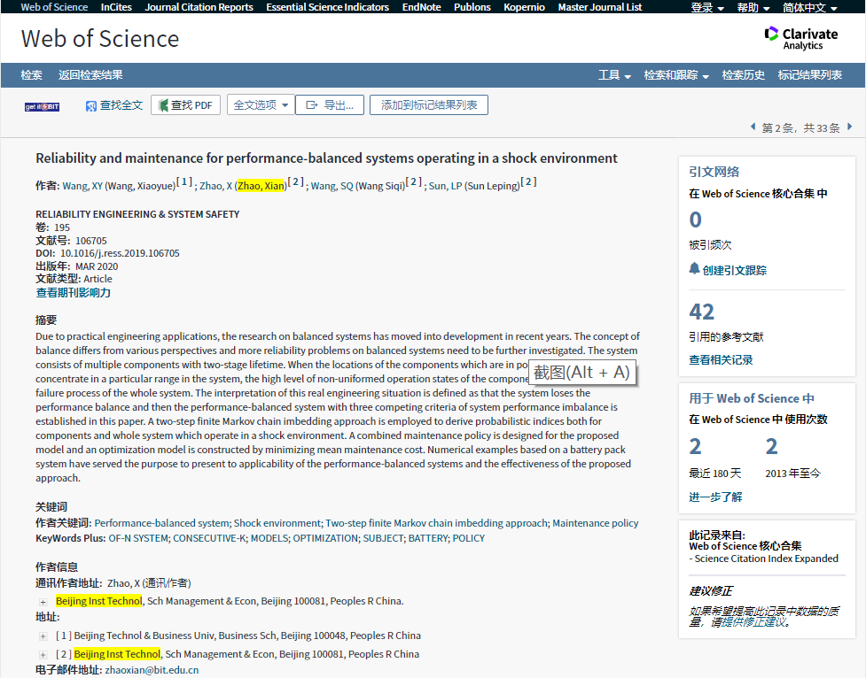This screenshot has width=866, height=678.
Task: Click KeyWords Plus MODELS
Action: (269, 538)
